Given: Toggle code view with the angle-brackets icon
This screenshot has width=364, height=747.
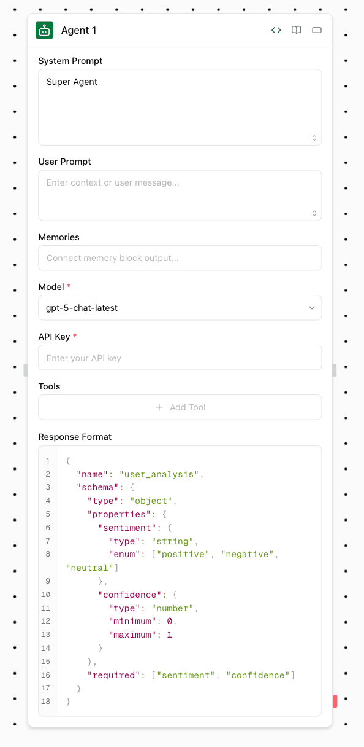Looking at the screenshot, I should (x=276, y=30).
